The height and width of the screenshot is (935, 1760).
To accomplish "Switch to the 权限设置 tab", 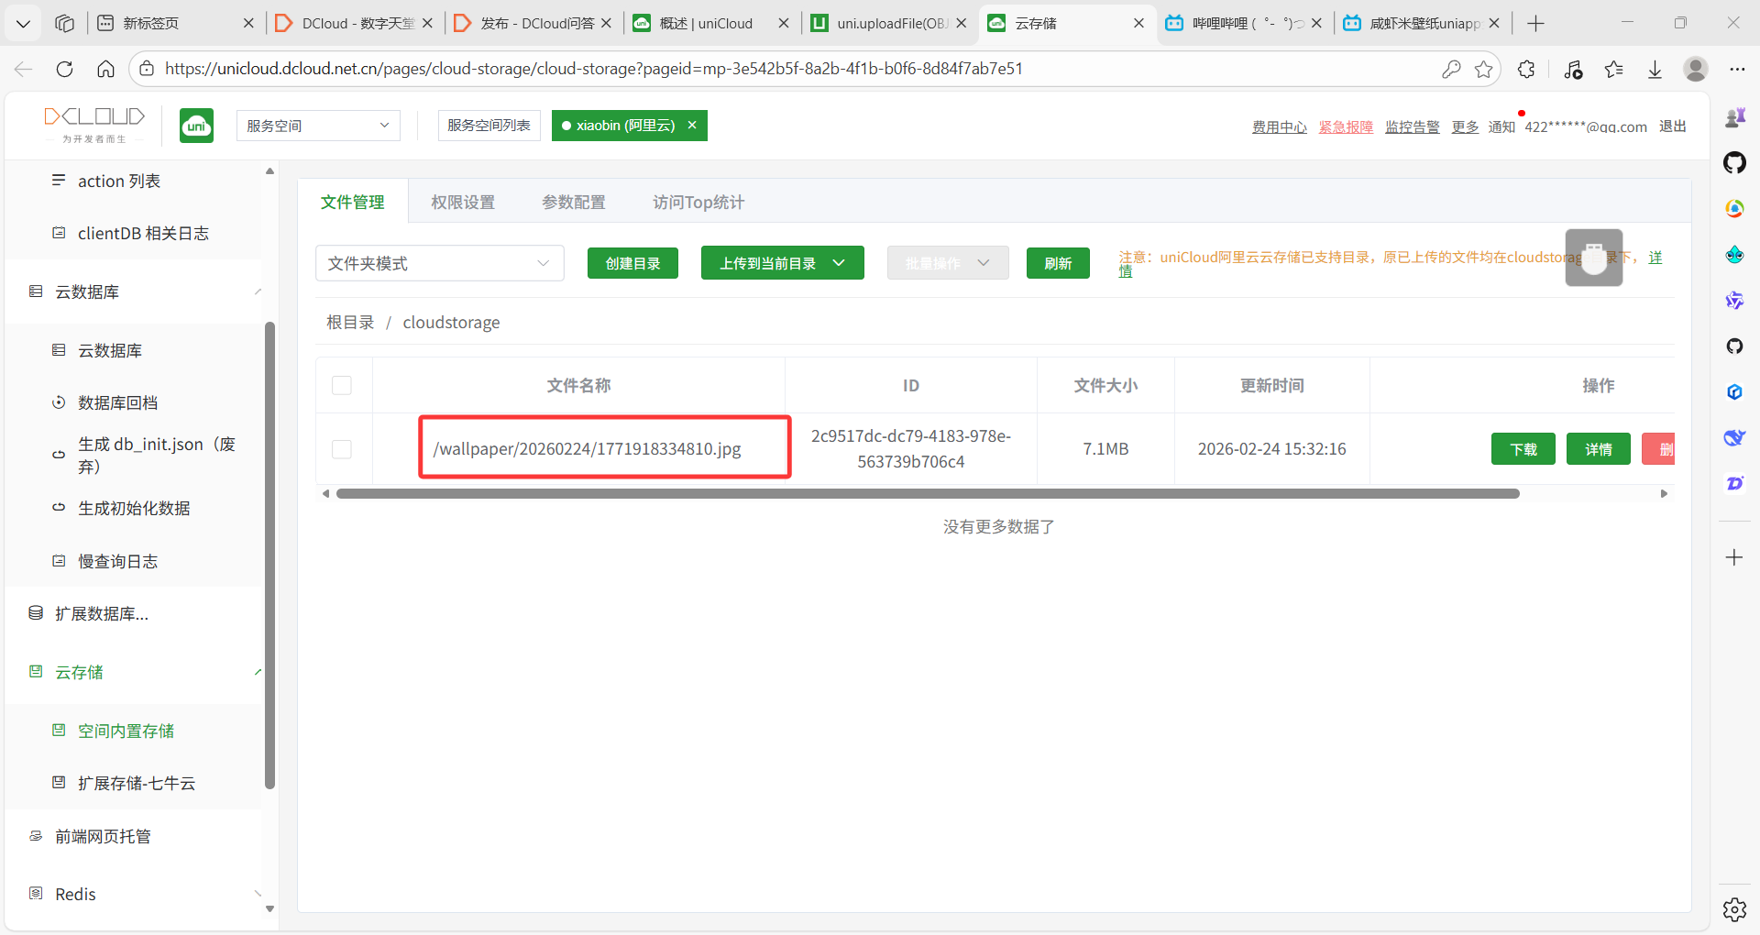I will pyautogui.click(x=463, y=203).
